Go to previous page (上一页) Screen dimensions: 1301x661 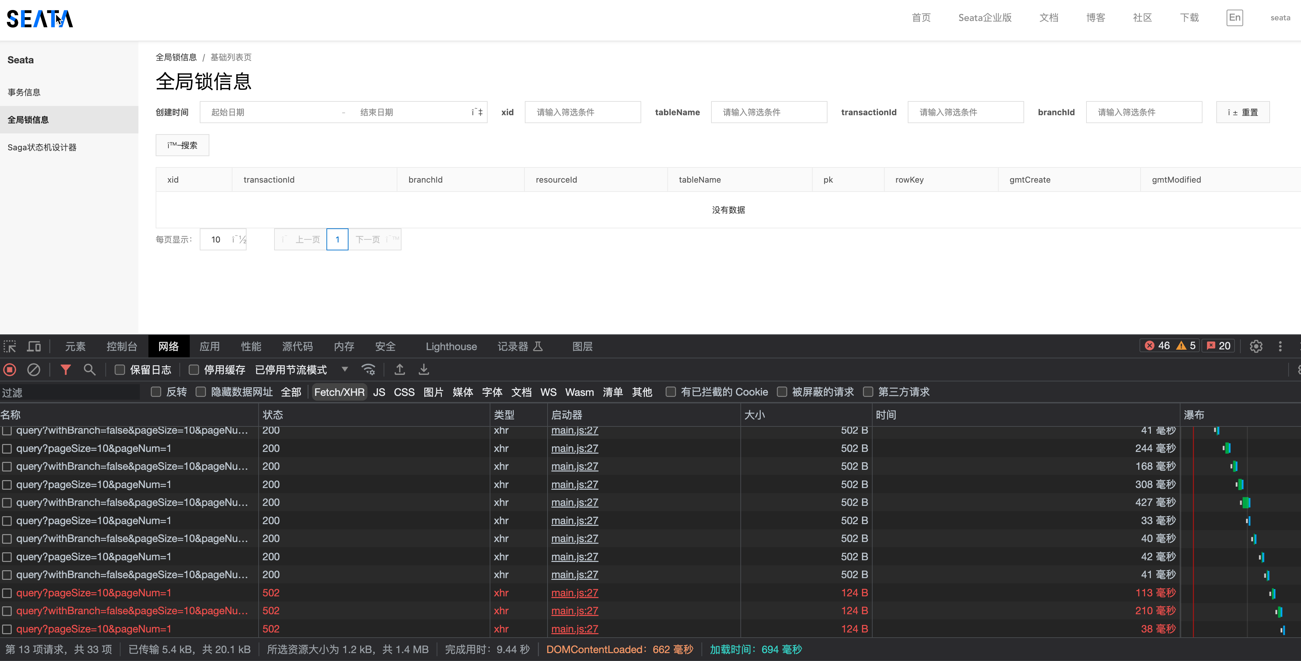point(301,239)
